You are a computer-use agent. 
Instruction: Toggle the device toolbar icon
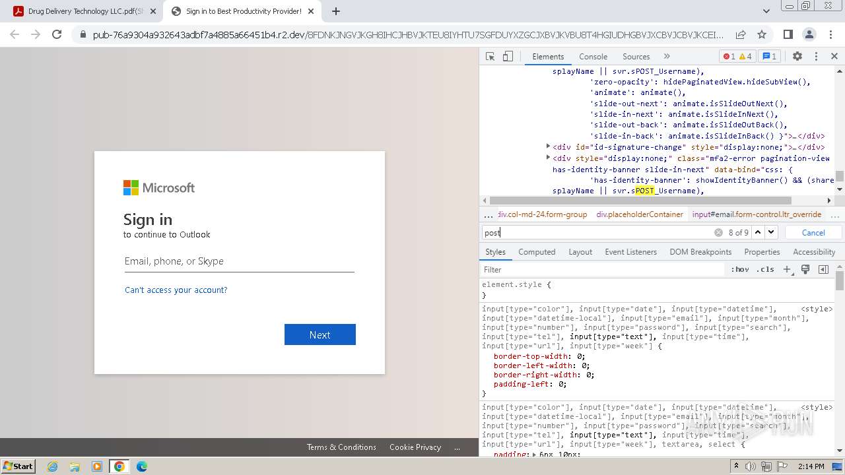pos(508,57)
